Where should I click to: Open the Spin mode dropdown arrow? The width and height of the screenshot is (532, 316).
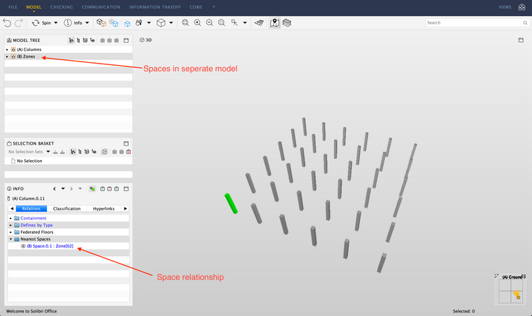(x=56, y=22)
